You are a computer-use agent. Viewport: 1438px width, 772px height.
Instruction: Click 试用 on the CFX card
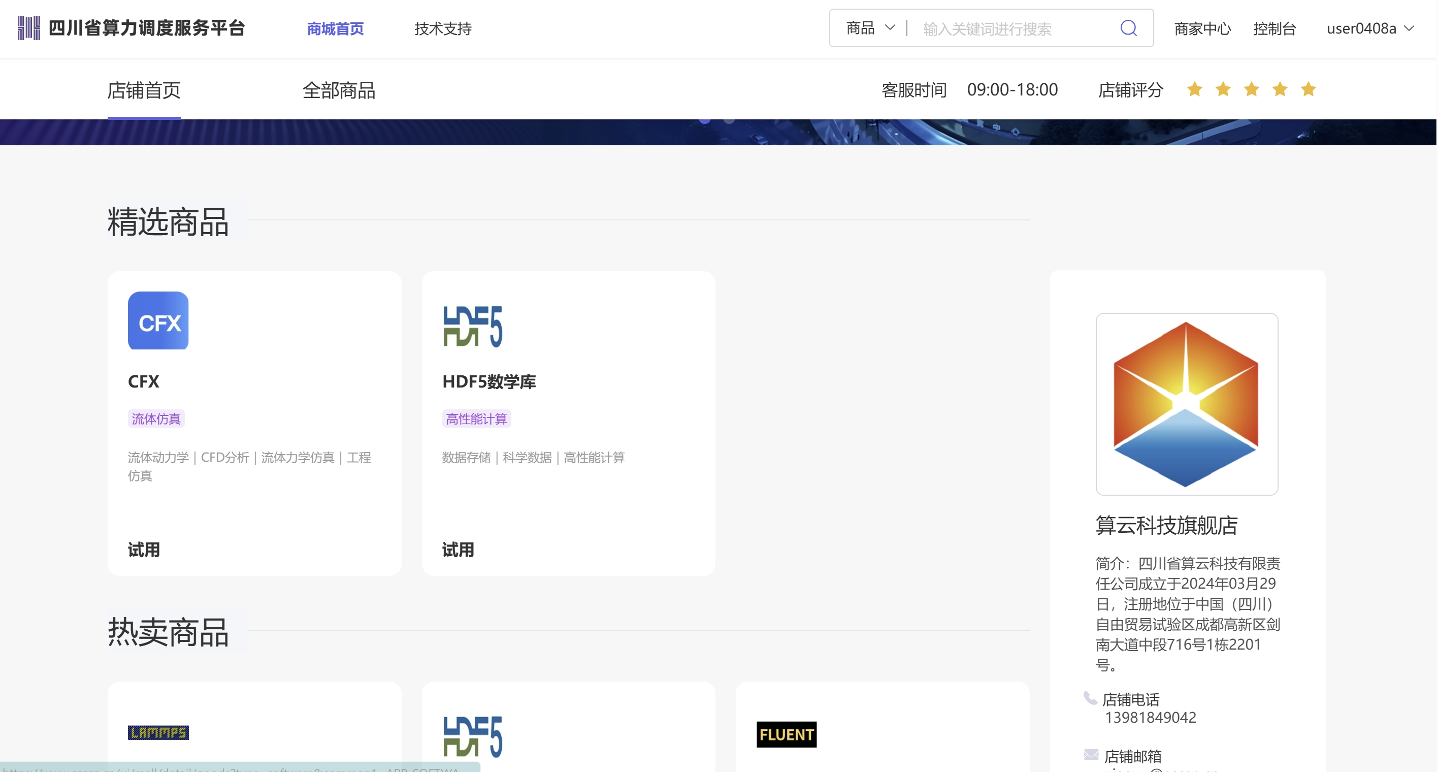point(144,550)
